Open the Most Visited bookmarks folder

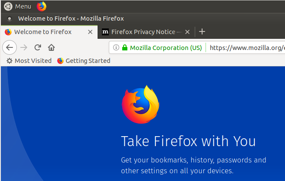[29, 61]
